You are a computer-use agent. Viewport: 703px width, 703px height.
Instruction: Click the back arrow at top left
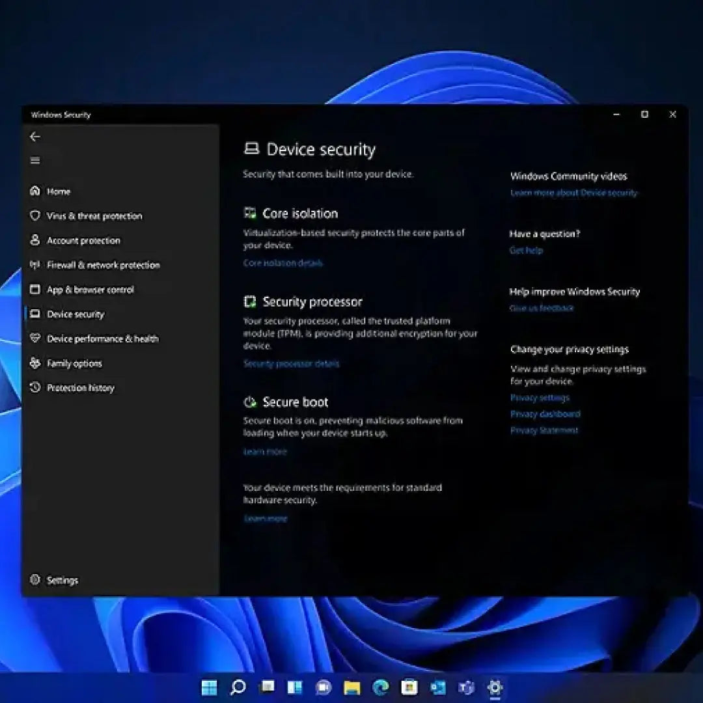(x=34, y=137)
